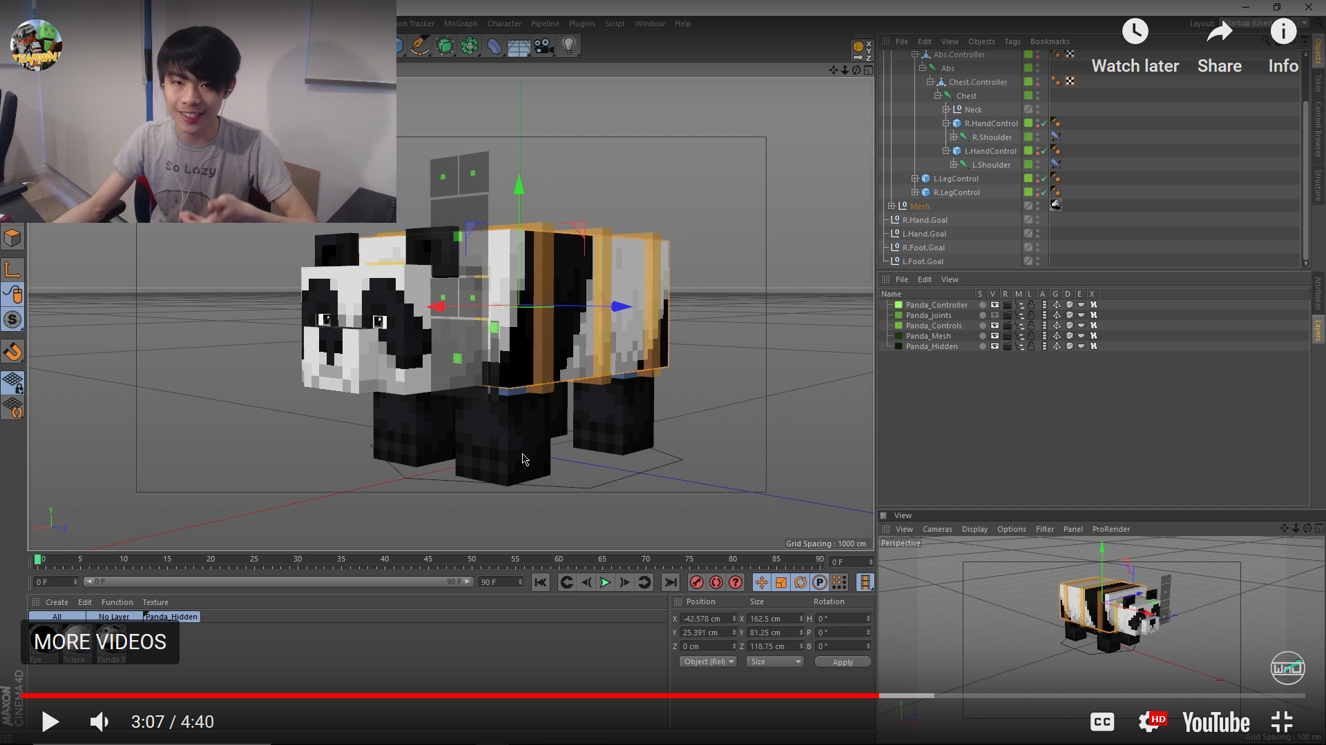
Task: Step to previous frame in timeline
Action: tap(586, 583)
